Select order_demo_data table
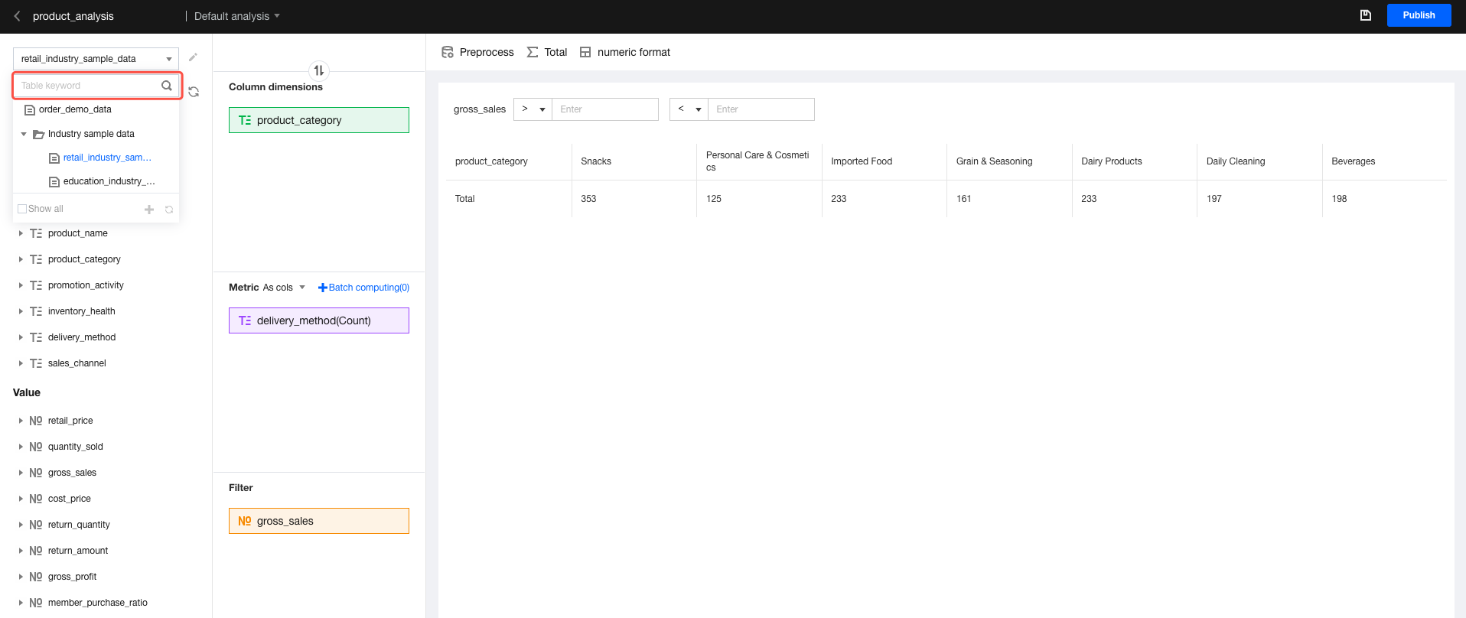 75,109
